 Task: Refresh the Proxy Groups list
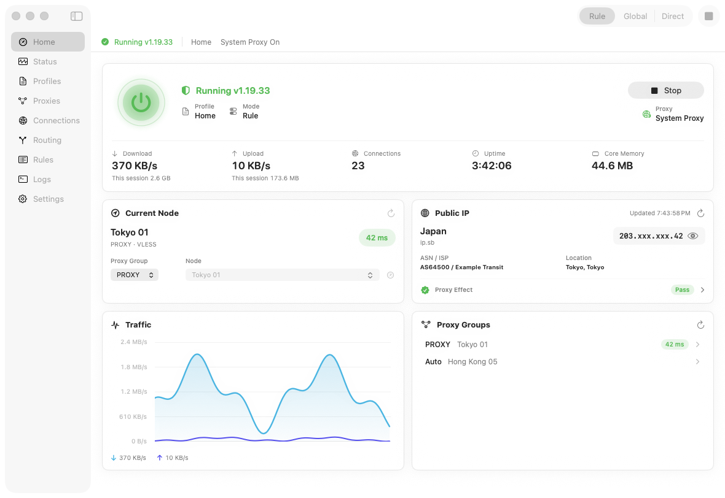[x=700, y=325]
